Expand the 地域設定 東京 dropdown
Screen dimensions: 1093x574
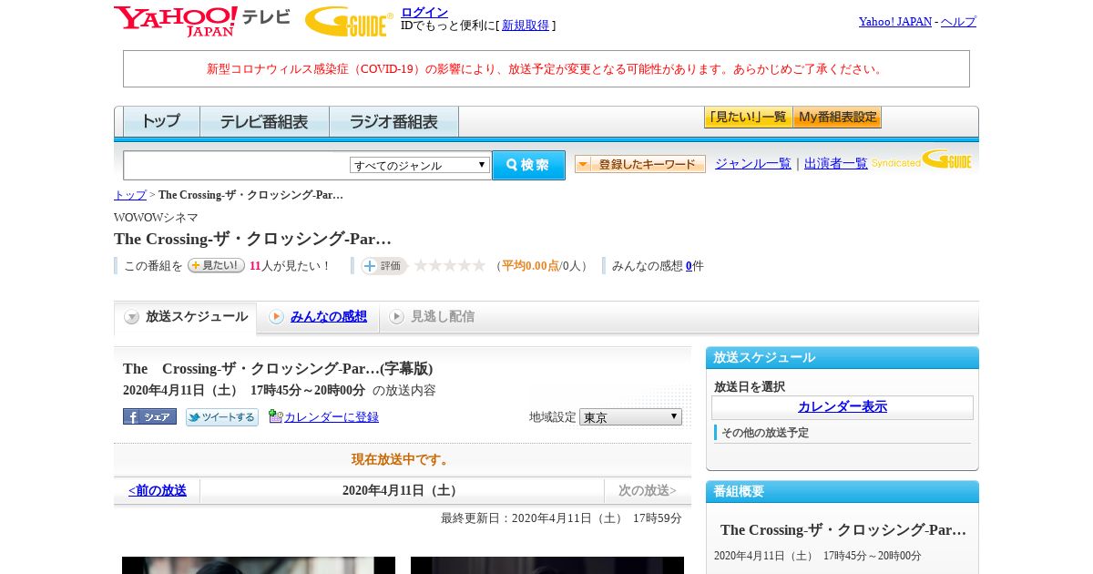pos(630,416)
